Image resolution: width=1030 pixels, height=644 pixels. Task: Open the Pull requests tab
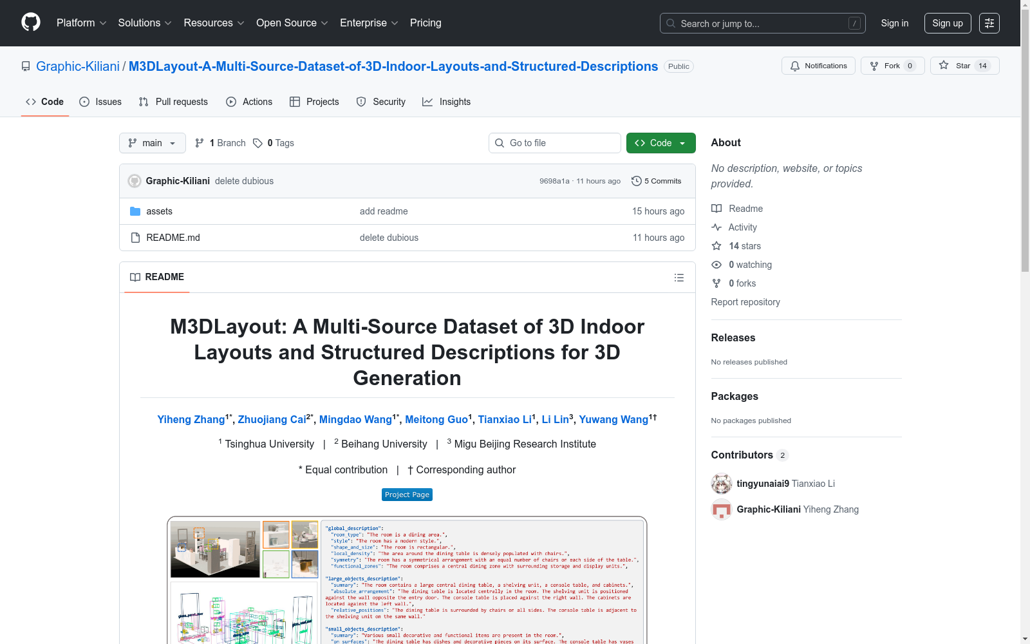pyautogui.click(x=173, y=102)
